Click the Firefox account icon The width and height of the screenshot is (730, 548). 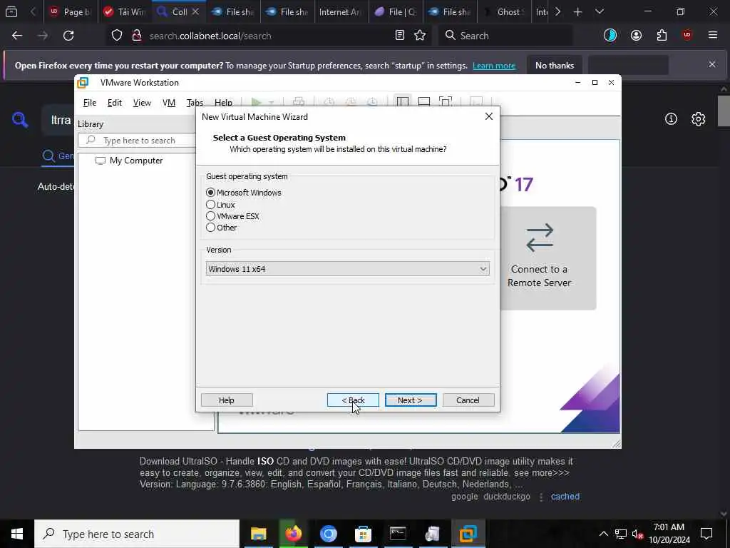point(636,36)
